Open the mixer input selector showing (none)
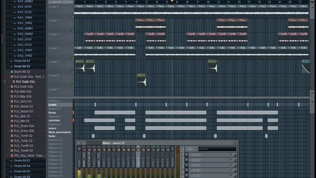316x178 pixels. click(217, 149)
